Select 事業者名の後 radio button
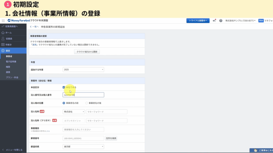273x153 pixels. point(87,103)
